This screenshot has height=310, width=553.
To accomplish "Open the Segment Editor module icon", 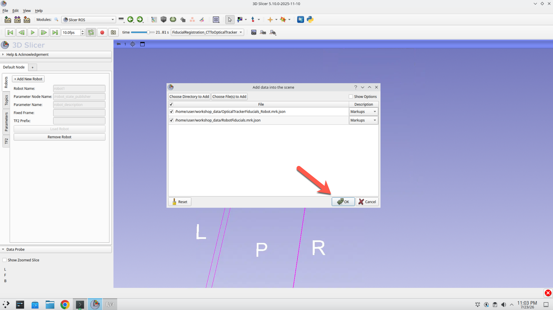I will pyautogui.click(x=202, y=20).
